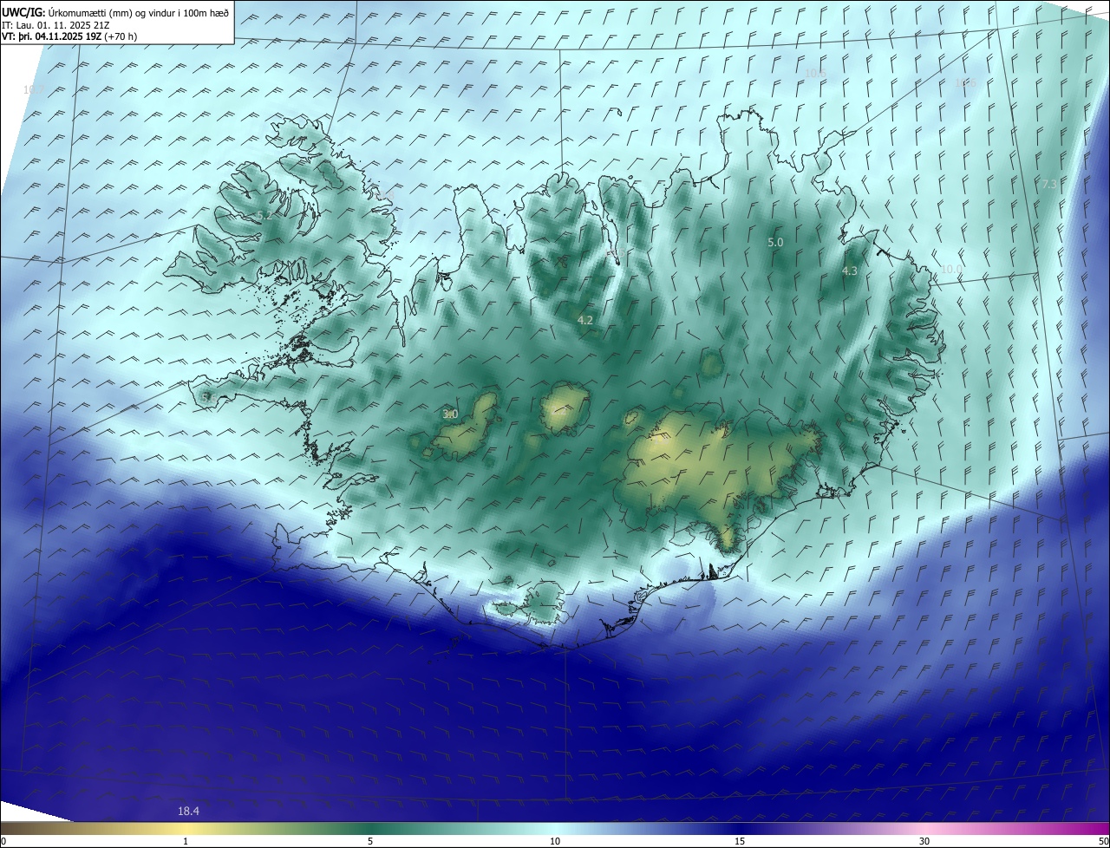The height and width of the screenshot is (848, 1110).
Task: Click the 5.2 value label over the Westfjords
Action: click(264, 215)
